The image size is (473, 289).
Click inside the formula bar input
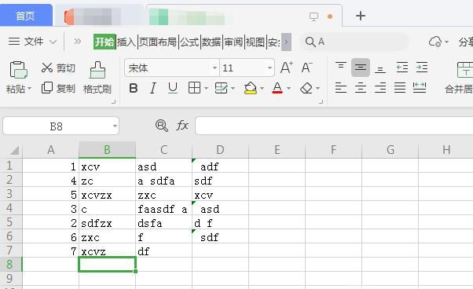(334, 126)
